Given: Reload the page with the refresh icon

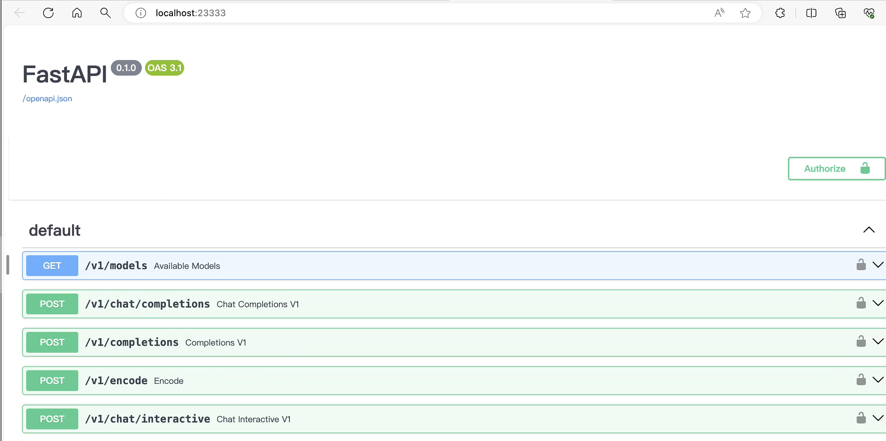Looking at the screenshot, I should 48,13.
